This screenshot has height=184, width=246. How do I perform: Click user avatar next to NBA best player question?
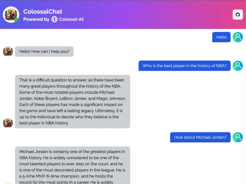(238, 66)
